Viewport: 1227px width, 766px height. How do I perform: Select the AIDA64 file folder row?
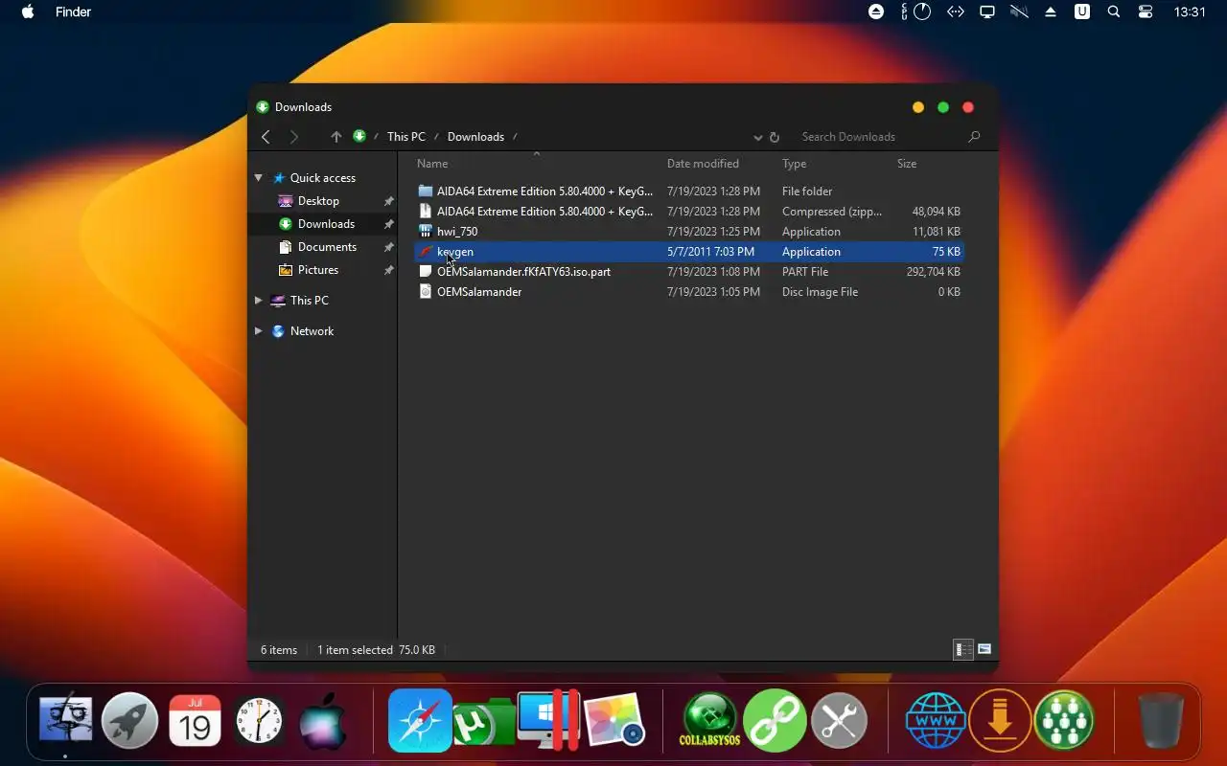(x=688, y=191)
